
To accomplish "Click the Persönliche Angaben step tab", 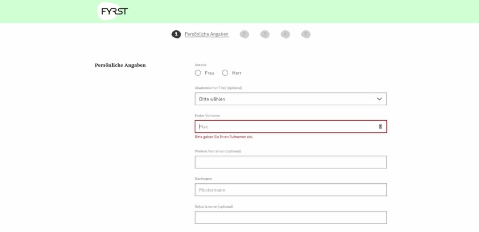I will pyautogui.click(x=206, y=34).
